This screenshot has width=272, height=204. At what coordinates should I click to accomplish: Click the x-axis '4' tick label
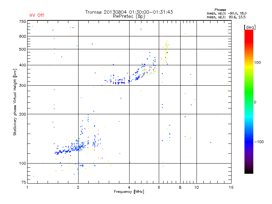pyautogui.click(x=129, y=187)
